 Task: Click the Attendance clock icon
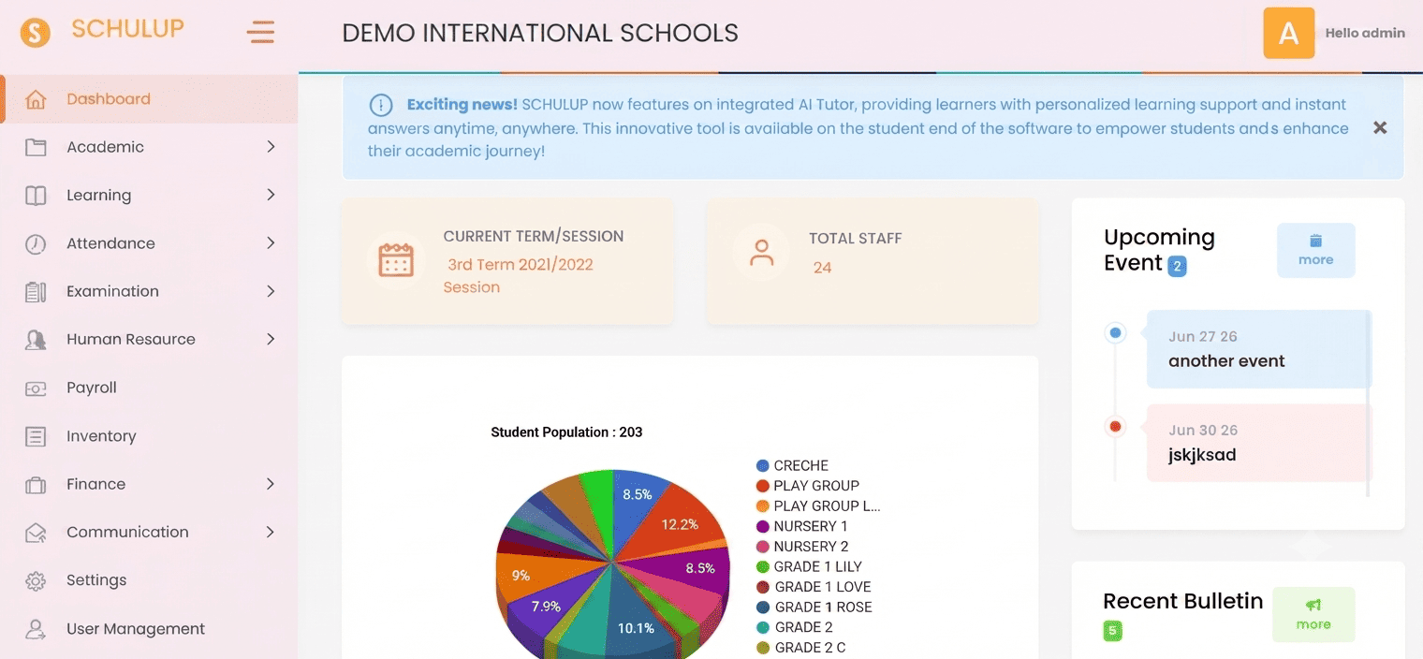coord(36,243)
